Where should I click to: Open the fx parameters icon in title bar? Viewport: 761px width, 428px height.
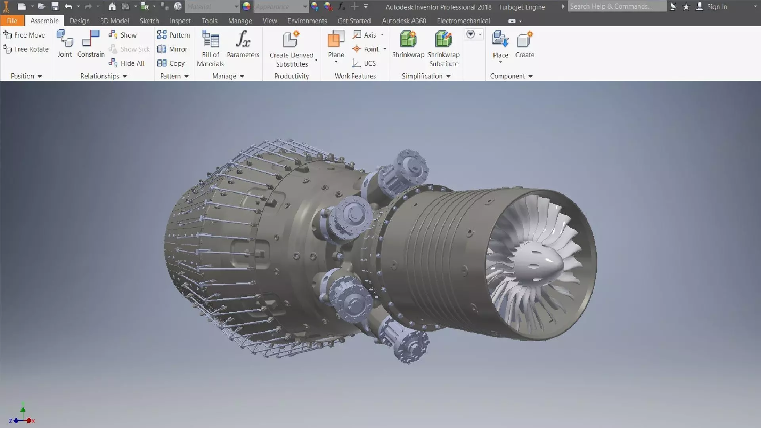click(341, 6)
